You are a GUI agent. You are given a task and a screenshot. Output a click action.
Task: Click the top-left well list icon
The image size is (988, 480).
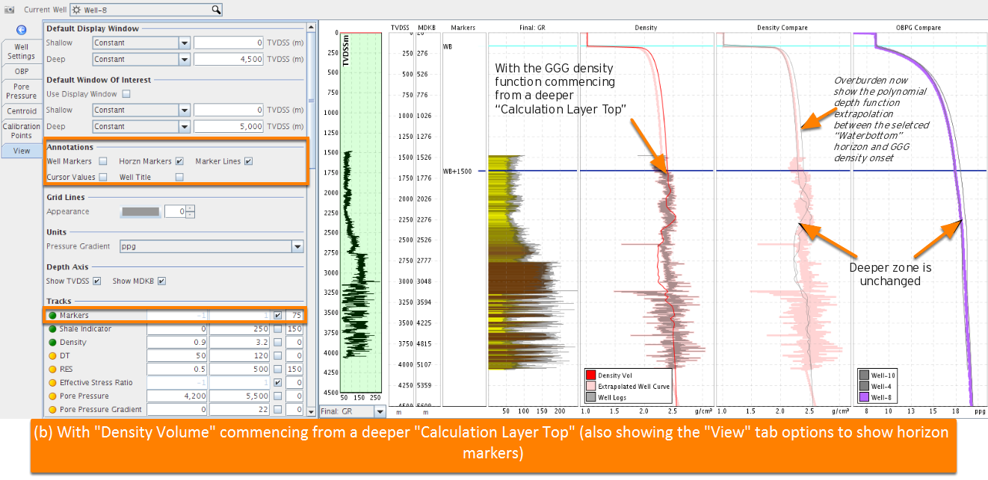tap(10, 10)
